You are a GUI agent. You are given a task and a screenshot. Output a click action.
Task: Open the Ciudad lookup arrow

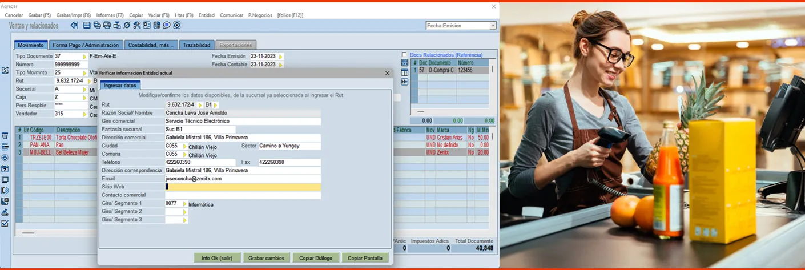pos(184,146)
